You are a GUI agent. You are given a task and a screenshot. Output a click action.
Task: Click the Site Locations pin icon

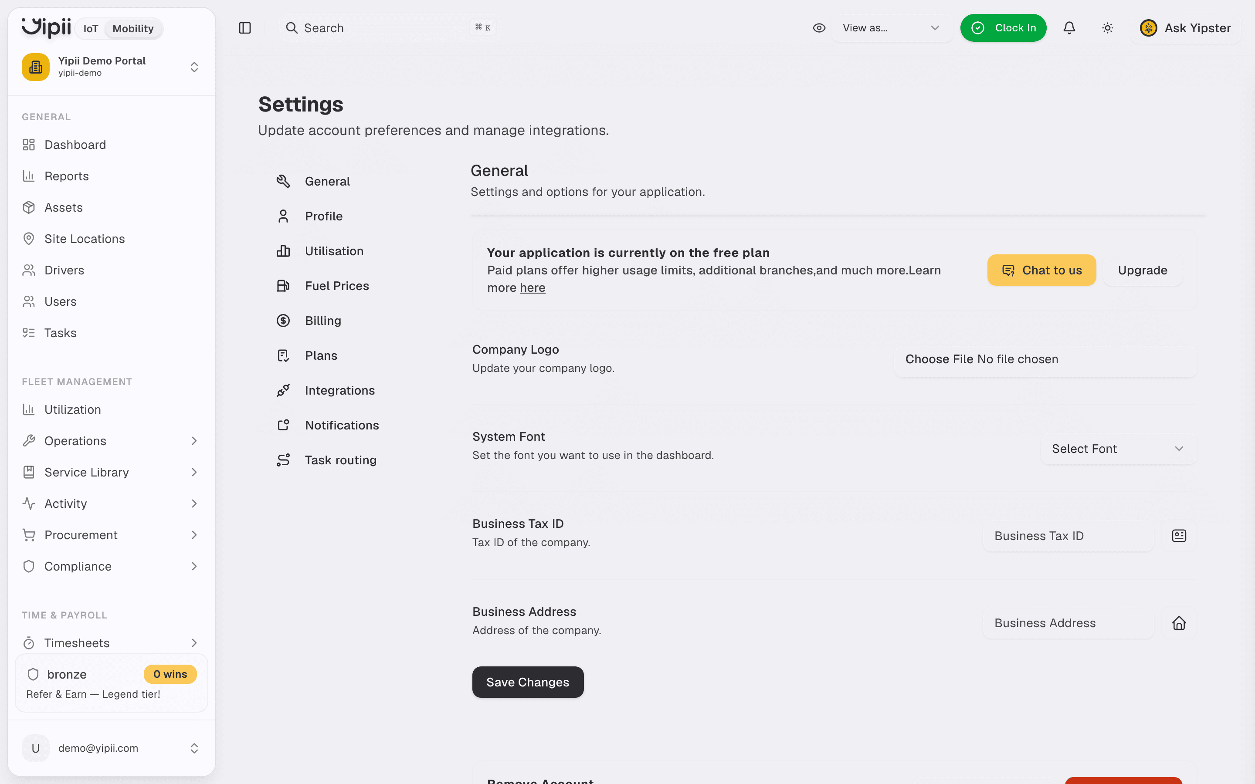coord(29,239)
